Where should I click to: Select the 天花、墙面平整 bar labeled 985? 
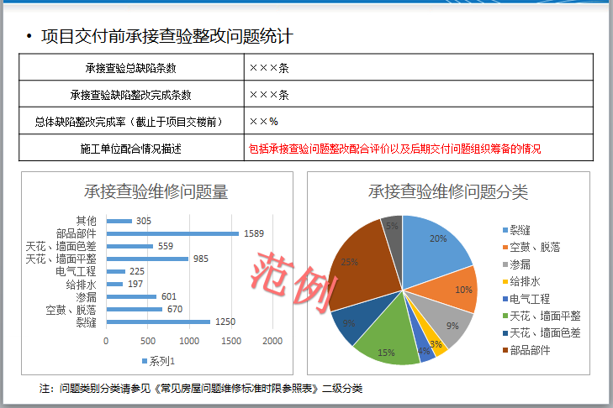click(147, 259)
